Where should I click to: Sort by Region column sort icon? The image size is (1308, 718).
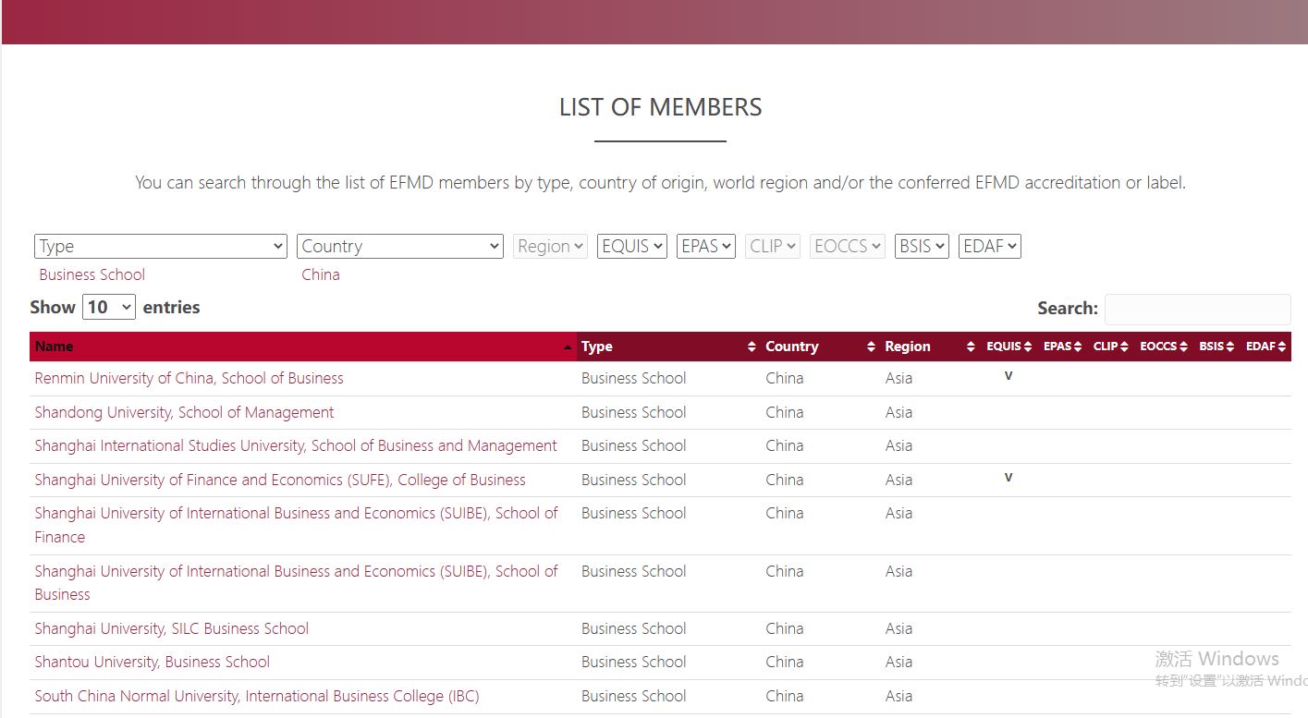[x=970, y=347]
